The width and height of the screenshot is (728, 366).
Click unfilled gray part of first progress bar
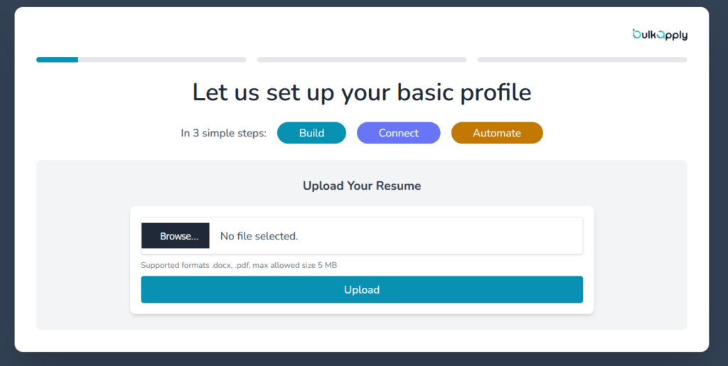[x=162, y=60]
